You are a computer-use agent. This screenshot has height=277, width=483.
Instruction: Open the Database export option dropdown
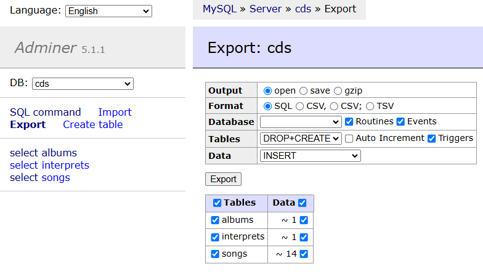point(301,122)
